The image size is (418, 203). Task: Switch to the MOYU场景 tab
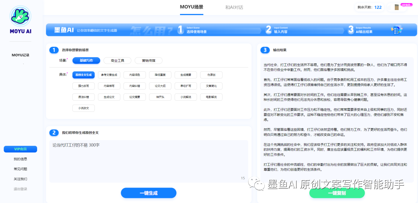[191, 7]
